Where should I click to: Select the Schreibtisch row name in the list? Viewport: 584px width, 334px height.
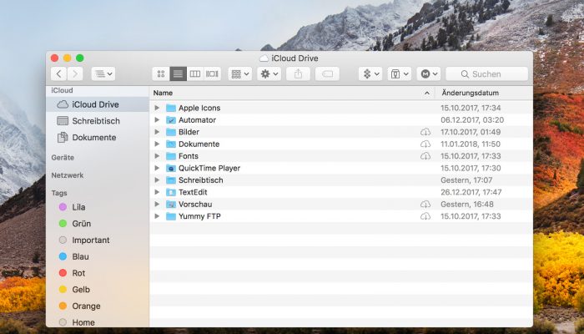[x=201, y=180]
